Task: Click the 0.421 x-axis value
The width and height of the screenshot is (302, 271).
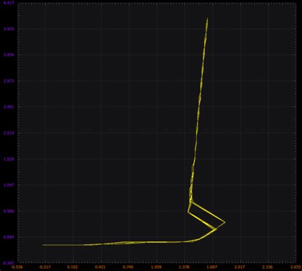Action: [101, 267]
